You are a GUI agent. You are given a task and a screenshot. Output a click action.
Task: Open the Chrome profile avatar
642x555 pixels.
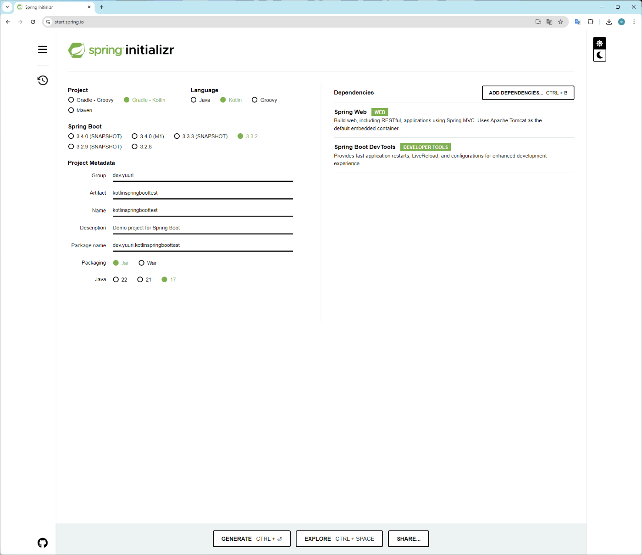coord(622,22)
